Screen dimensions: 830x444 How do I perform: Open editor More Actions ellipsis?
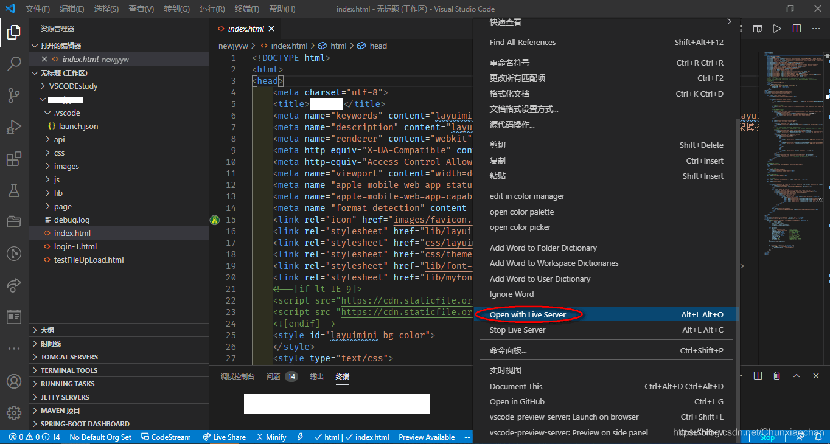[816, 29]
